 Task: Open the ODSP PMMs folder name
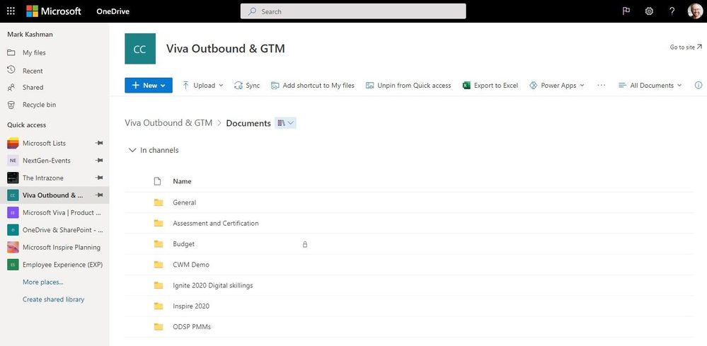click(x=192, y=327)
